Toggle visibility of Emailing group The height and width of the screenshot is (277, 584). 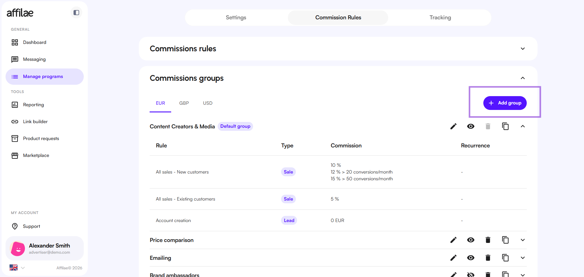click(471, 258)
